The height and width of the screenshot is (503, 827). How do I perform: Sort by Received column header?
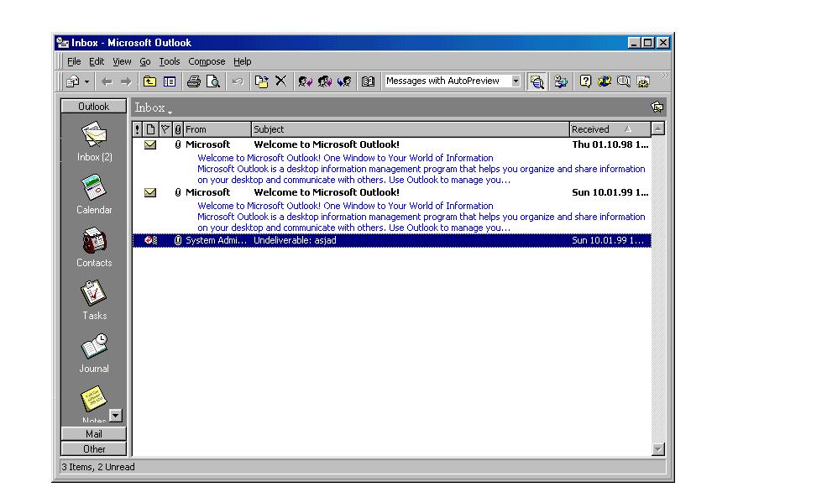coord(610,129)
